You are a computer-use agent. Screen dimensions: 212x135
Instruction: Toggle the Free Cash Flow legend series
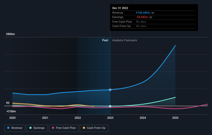[x=64, y=128]
